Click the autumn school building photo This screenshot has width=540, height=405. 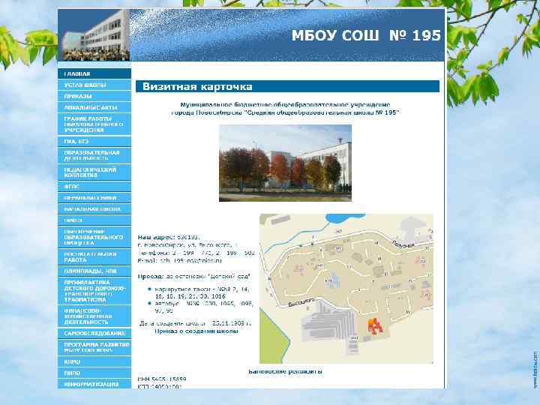(x=285, y=163)
